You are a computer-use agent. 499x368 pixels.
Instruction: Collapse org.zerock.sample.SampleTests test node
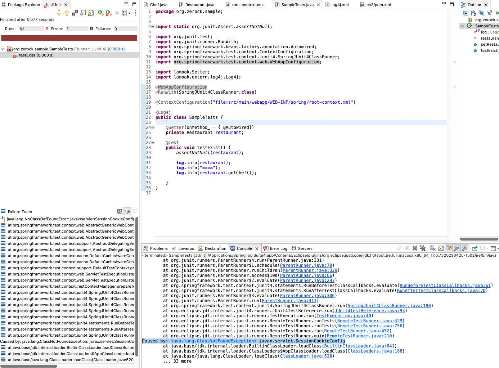point(3,49)
